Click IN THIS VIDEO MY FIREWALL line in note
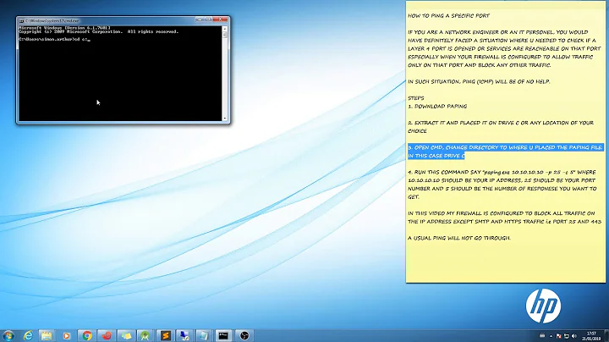This screenshot has width=609, height=342. pyautogui.click(x=504, y=218)
